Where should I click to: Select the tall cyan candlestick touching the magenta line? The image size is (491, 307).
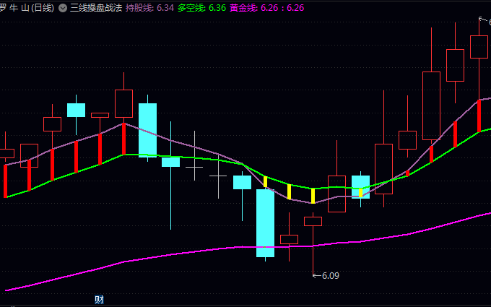pyautogui.click(x=266, y=223)
